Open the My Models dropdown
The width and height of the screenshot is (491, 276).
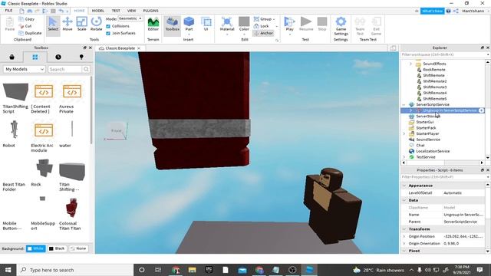point(25,69)
